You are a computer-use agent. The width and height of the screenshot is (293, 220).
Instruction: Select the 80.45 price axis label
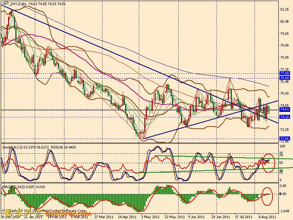click(x=285, y=22)
